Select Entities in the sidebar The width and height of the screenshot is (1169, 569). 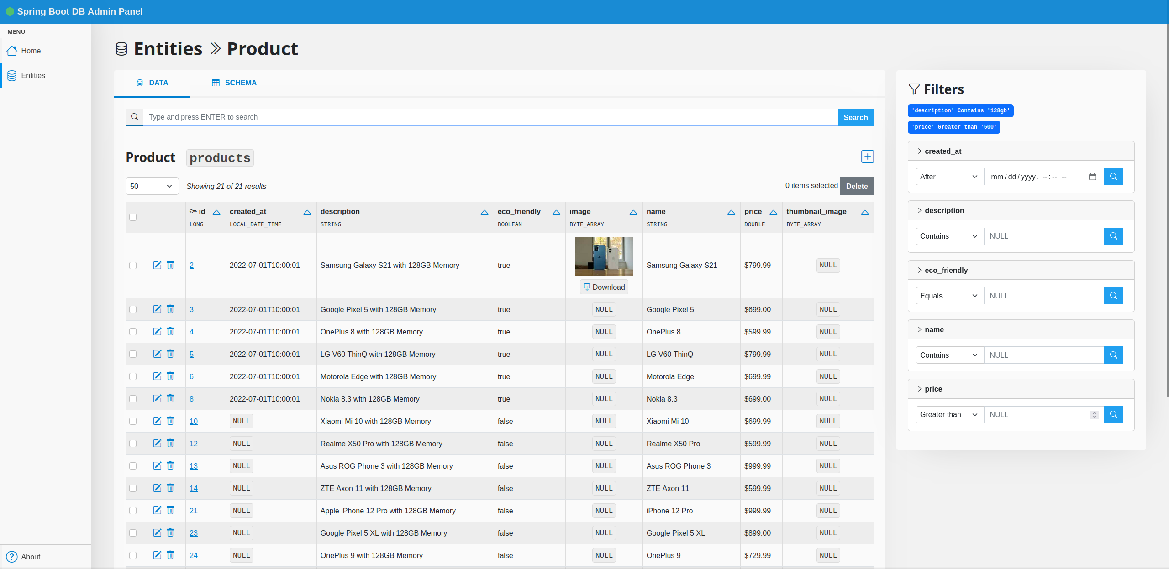[x=33, y=75]
